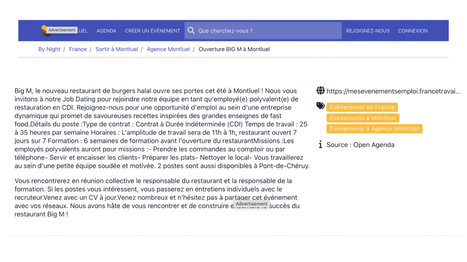Open the France breadcrumb link

pos(78,49)
